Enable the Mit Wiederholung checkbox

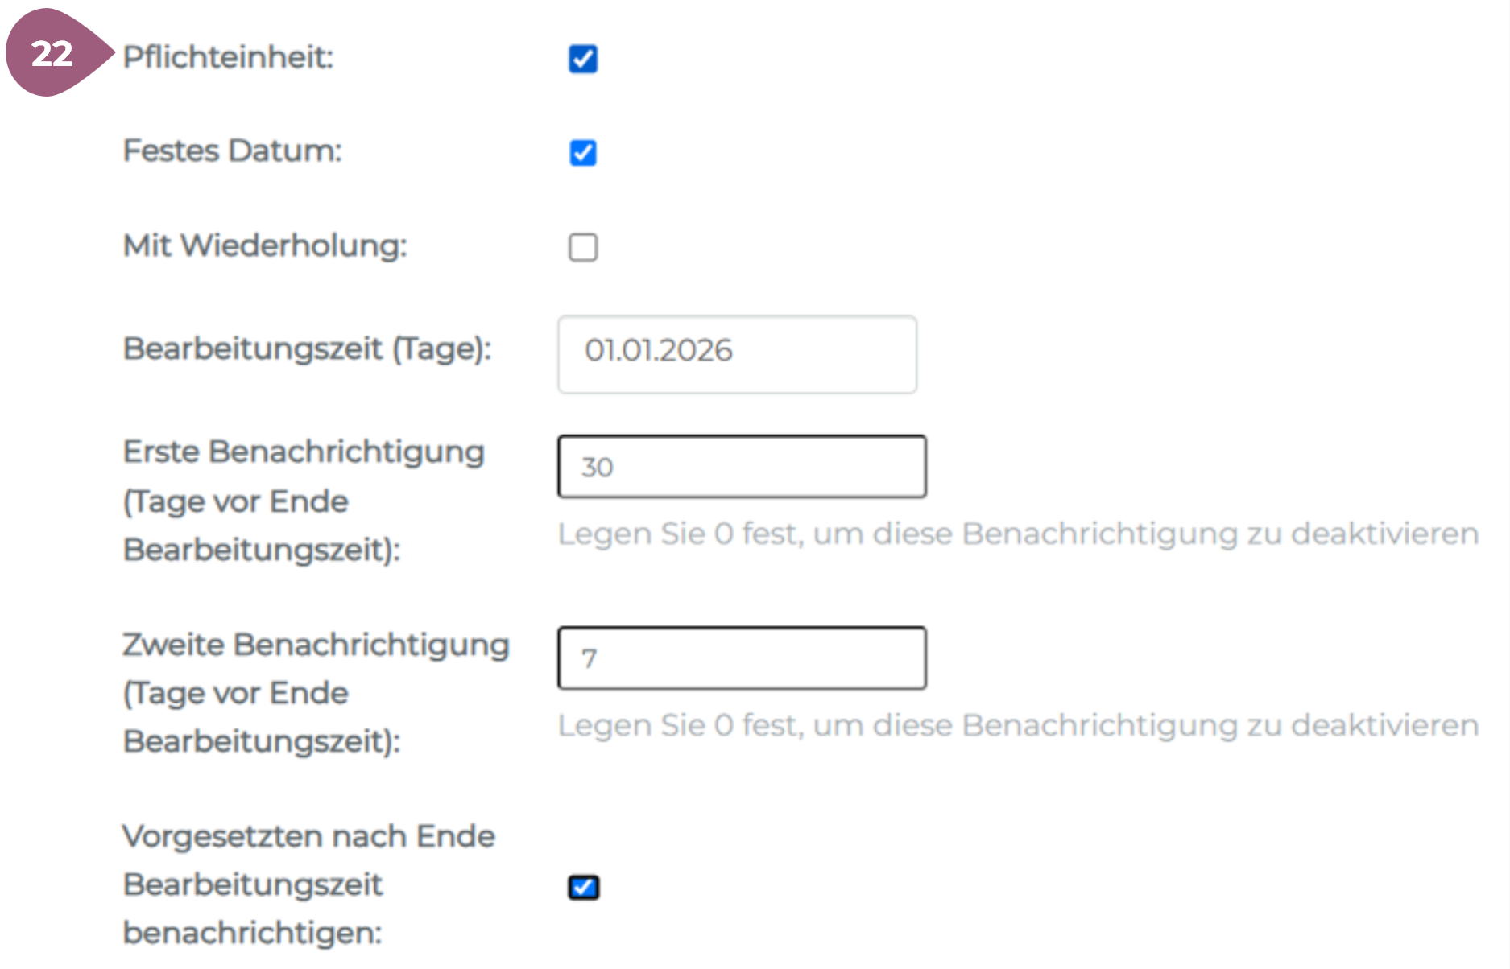pos(583,248)
